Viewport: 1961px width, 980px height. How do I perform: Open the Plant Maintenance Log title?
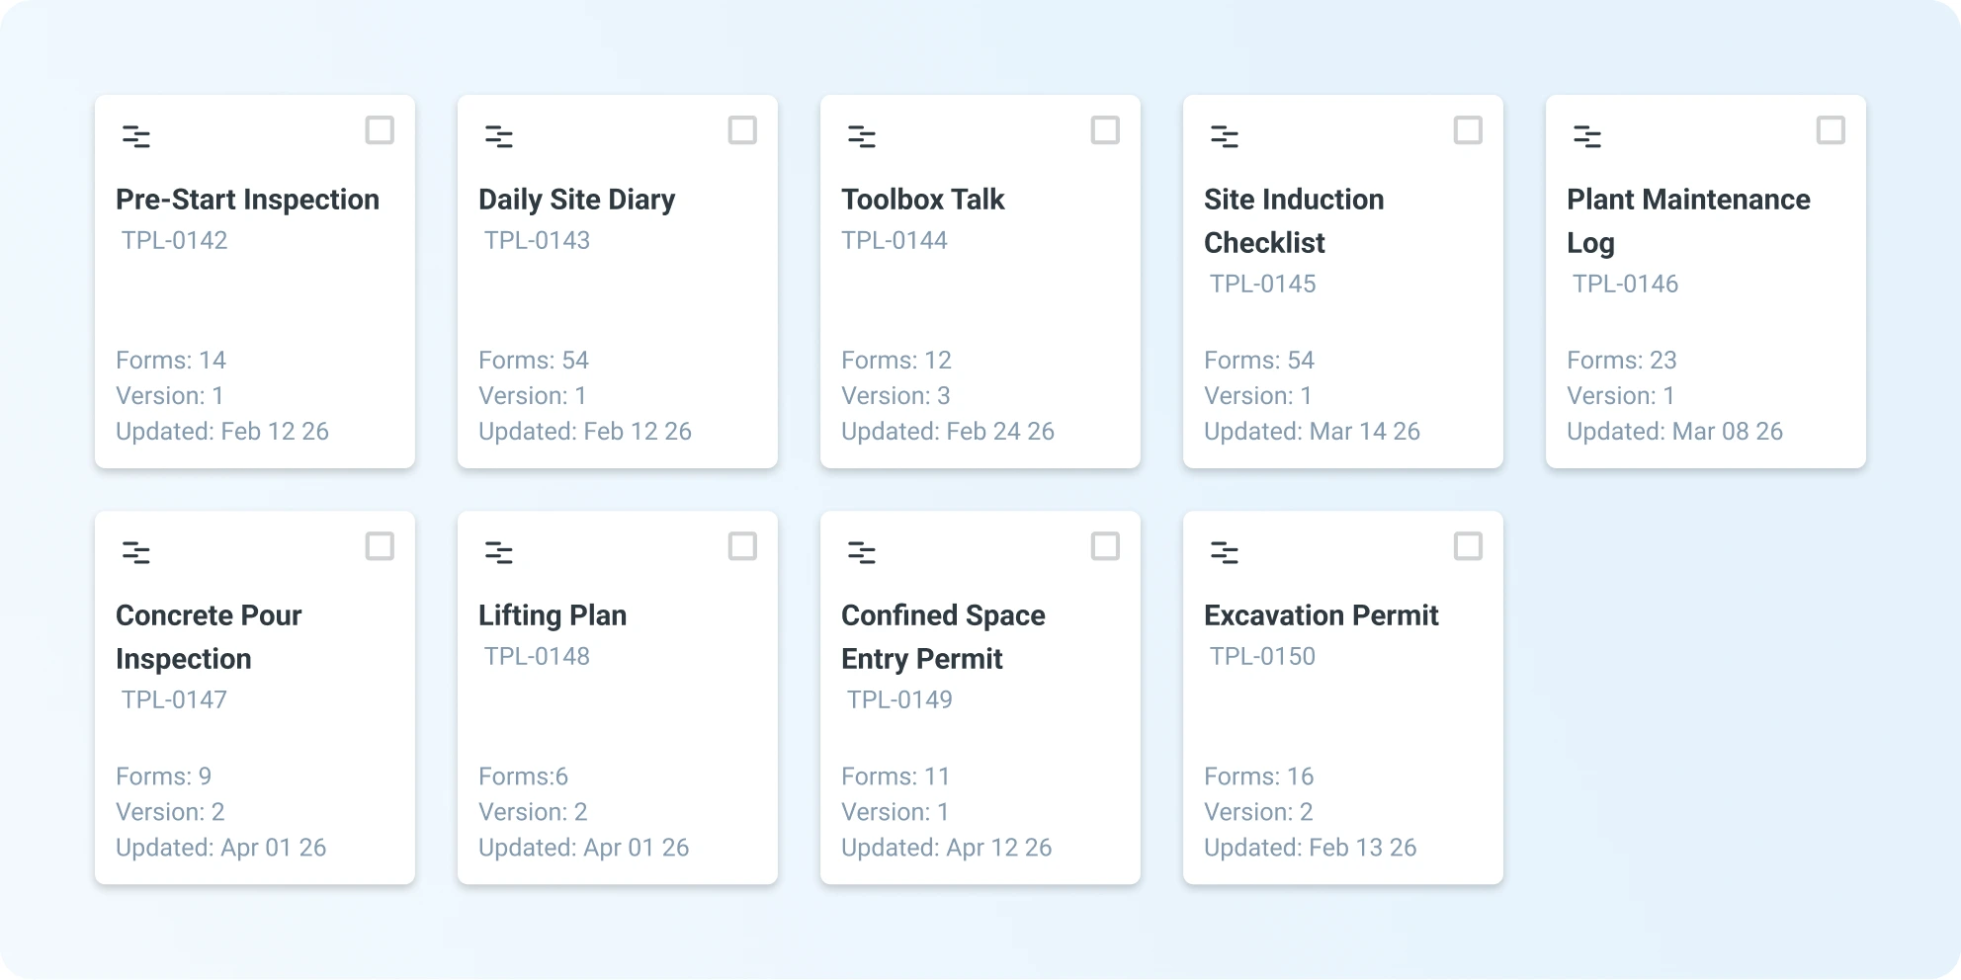click(1688, 221)
